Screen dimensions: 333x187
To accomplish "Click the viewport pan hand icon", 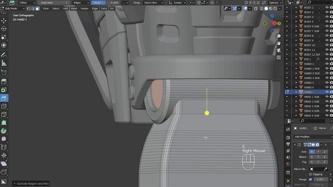I will point(279,43).
